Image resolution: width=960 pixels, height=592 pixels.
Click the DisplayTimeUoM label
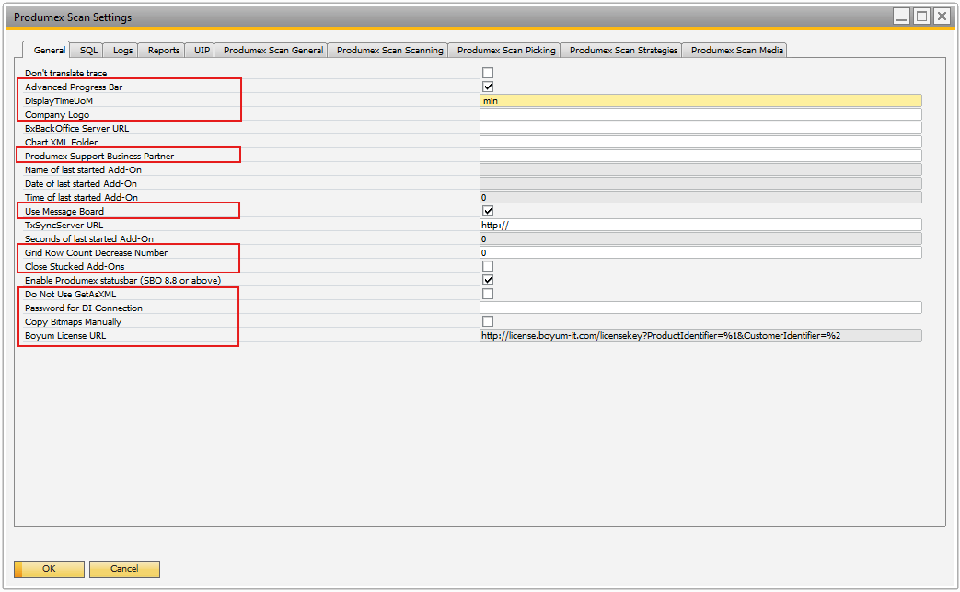(x=59, y=101)
